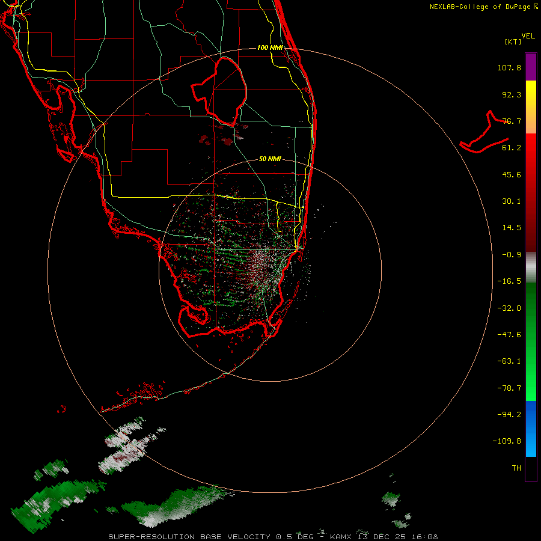This screenshot has width=541, height=541.
Task: Click the 0.5 DEG elevation text
Action: pyautogui.click(x=295, y=537)
